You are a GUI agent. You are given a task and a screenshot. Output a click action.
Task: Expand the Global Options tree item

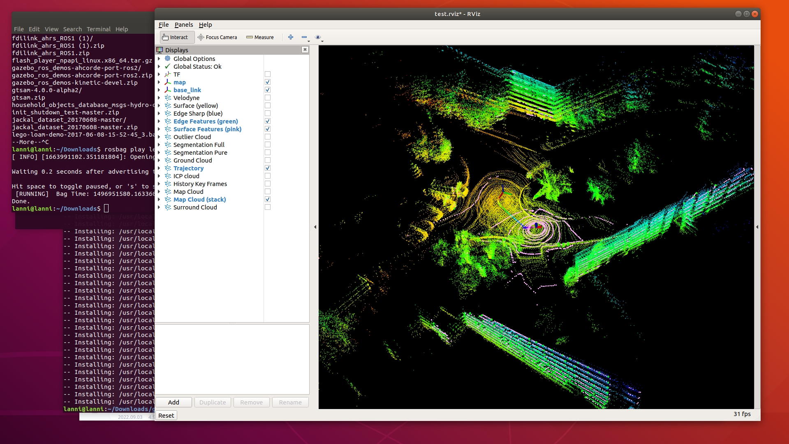[159, 58]
